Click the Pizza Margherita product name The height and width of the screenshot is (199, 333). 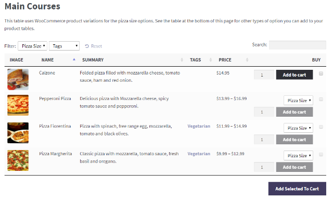(x=56, y=154)
